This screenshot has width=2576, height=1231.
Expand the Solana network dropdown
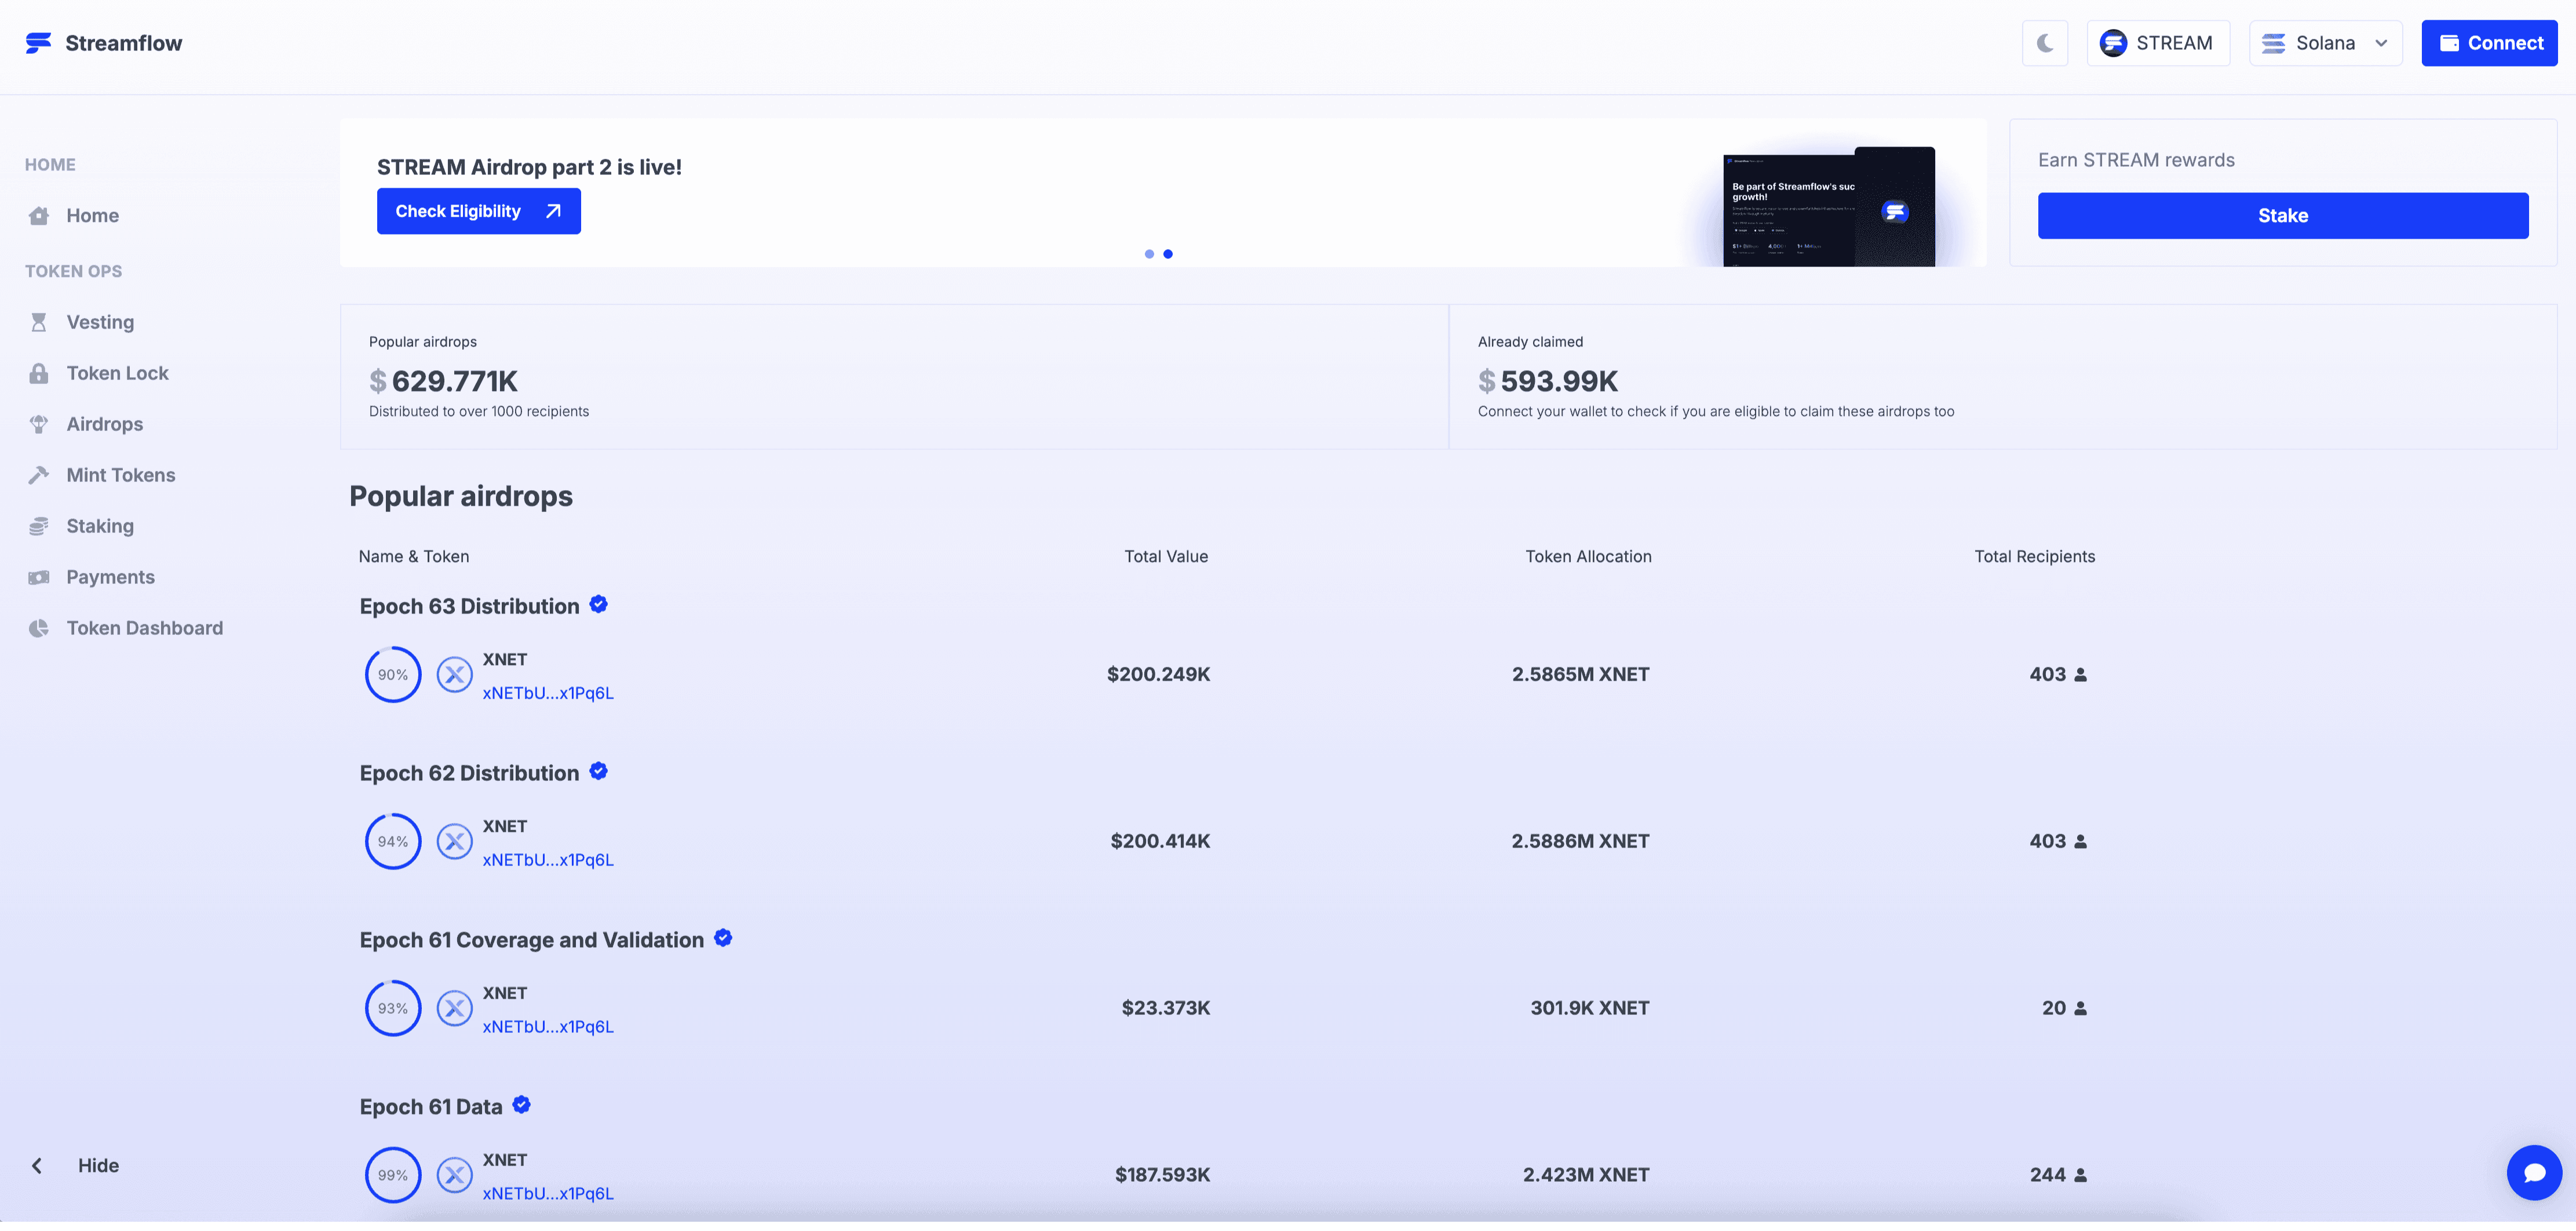click(2326, 43)
